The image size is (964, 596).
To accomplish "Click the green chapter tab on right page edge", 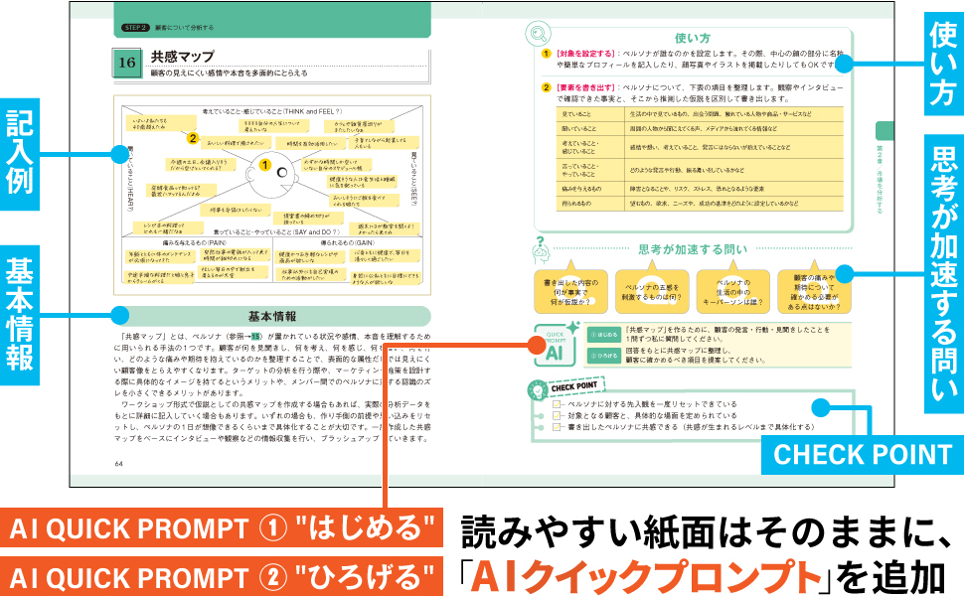I will point(884,131).
